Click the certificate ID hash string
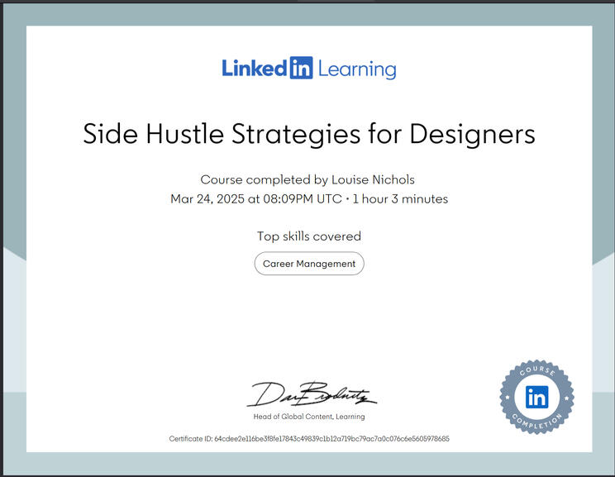The height and width of the screenshot is (477, 615). (x=331, y=439)
